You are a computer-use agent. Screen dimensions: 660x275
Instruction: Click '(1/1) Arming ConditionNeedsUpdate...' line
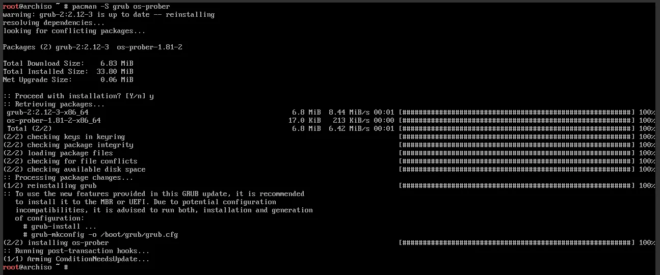[x=76, y=259]
